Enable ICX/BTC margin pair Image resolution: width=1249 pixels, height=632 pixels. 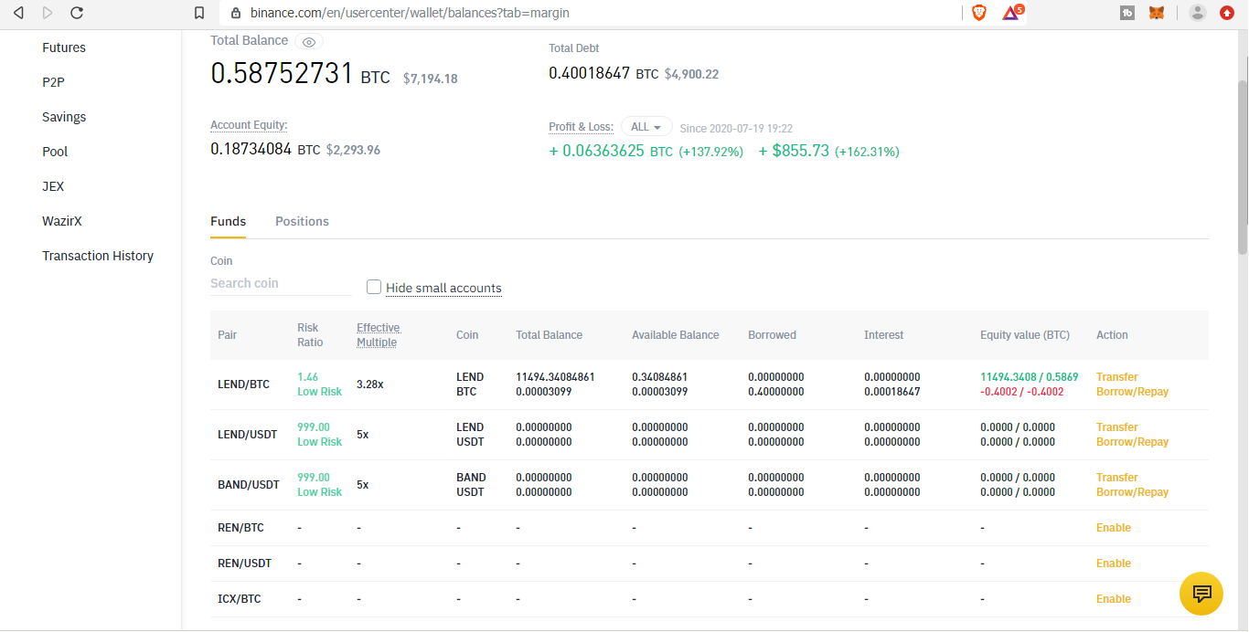pyautogui.click(x=1114, y=599)
